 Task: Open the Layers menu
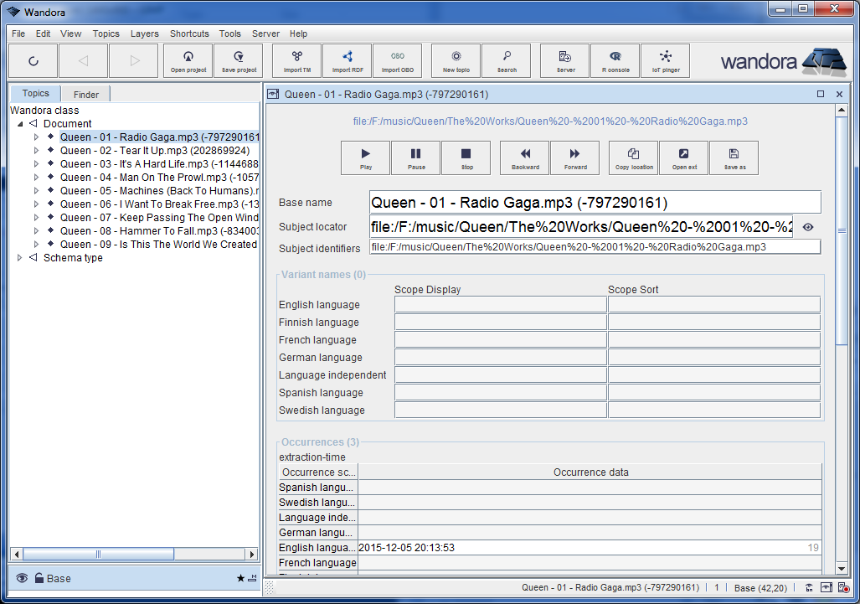coord(144,34)
